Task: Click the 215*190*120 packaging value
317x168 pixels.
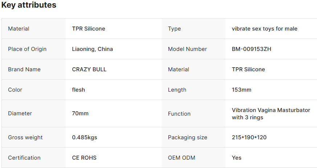Action: coord(249,137)
